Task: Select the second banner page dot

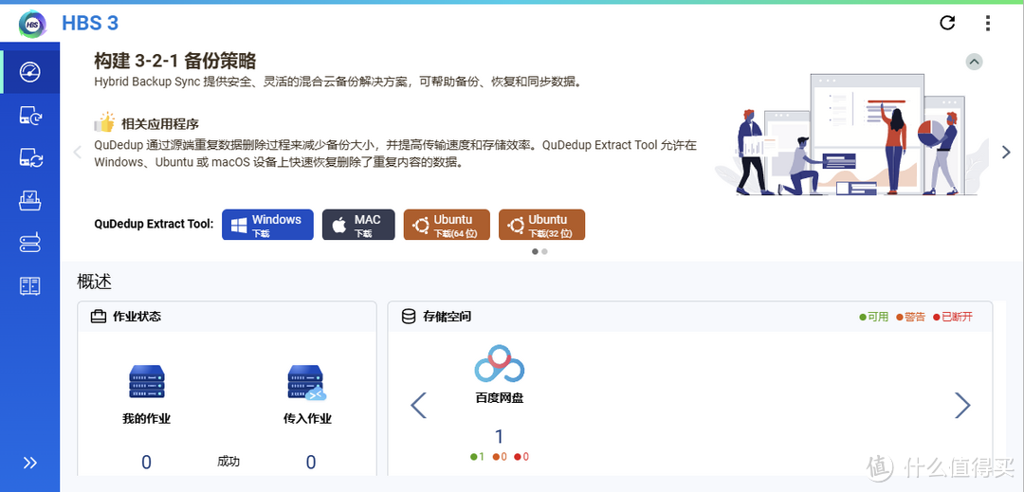Action: [x=544, y=252]
